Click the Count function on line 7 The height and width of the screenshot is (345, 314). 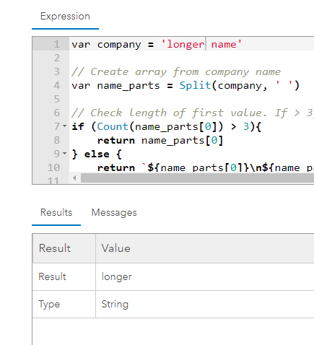coord(113,126)
